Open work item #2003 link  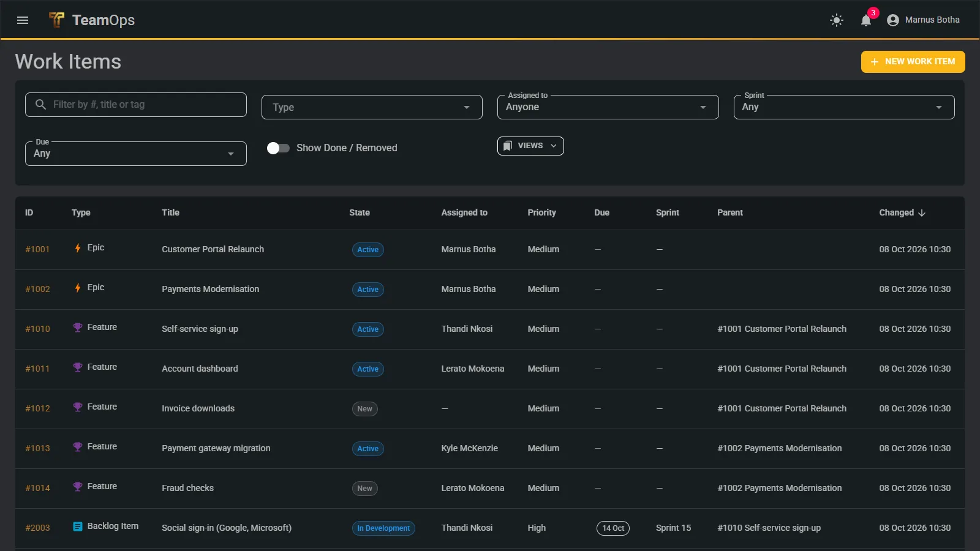(37, 528)
